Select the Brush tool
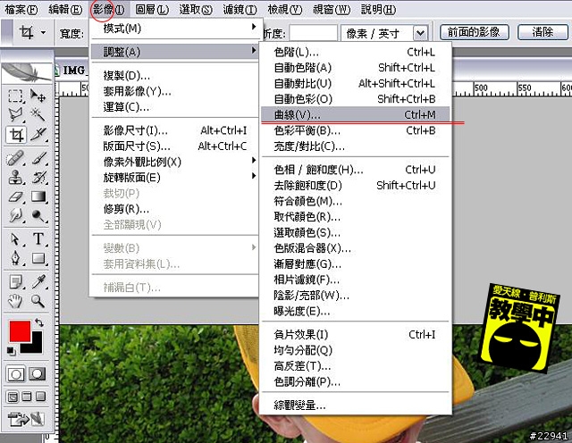This screenshot has height=443, width=572. click(38, 158)
